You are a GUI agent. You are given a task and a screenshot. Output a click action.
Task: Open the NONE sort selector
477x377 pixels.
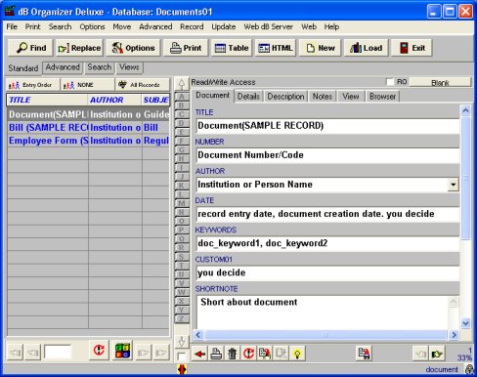(88, 85)
